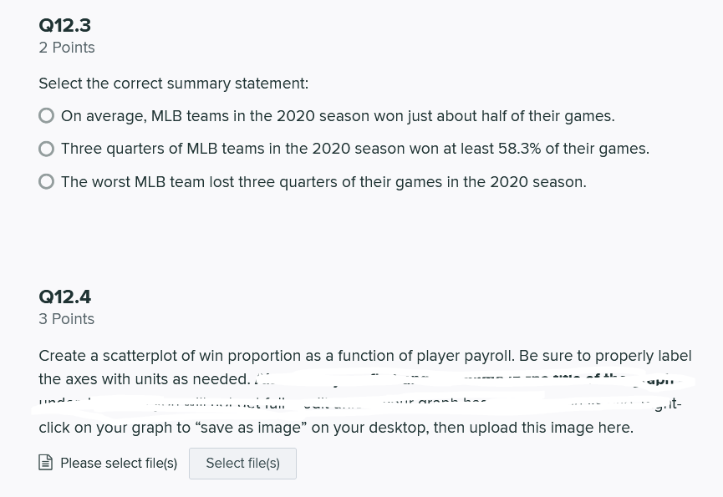Click the "Select file(s)" upload button
This screenshot has width=723, height=497.
[x=242, y=464]
